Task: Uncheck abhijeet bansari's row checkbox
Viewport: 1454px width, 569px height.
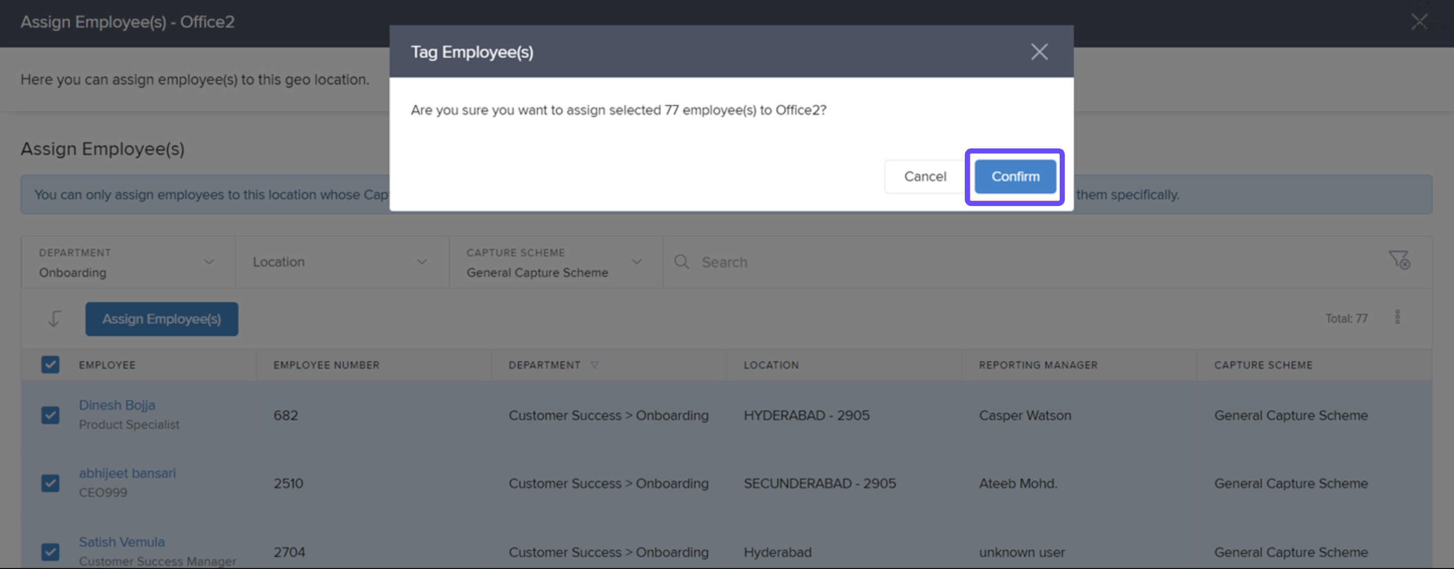Action: tap(50, 483)
